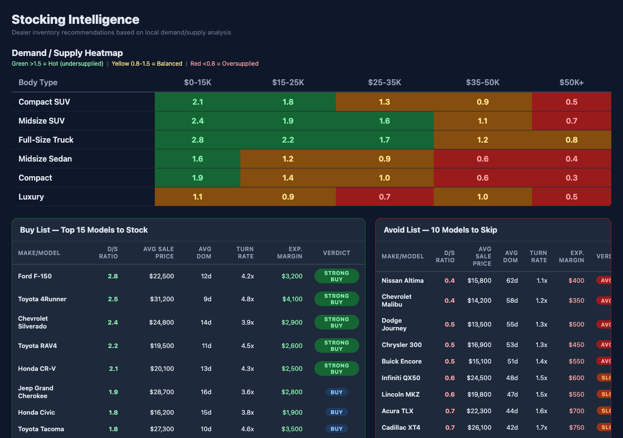Click the Red <0.8 Oversupplied legend text
623x438 pixels.
tap(224, 64)
